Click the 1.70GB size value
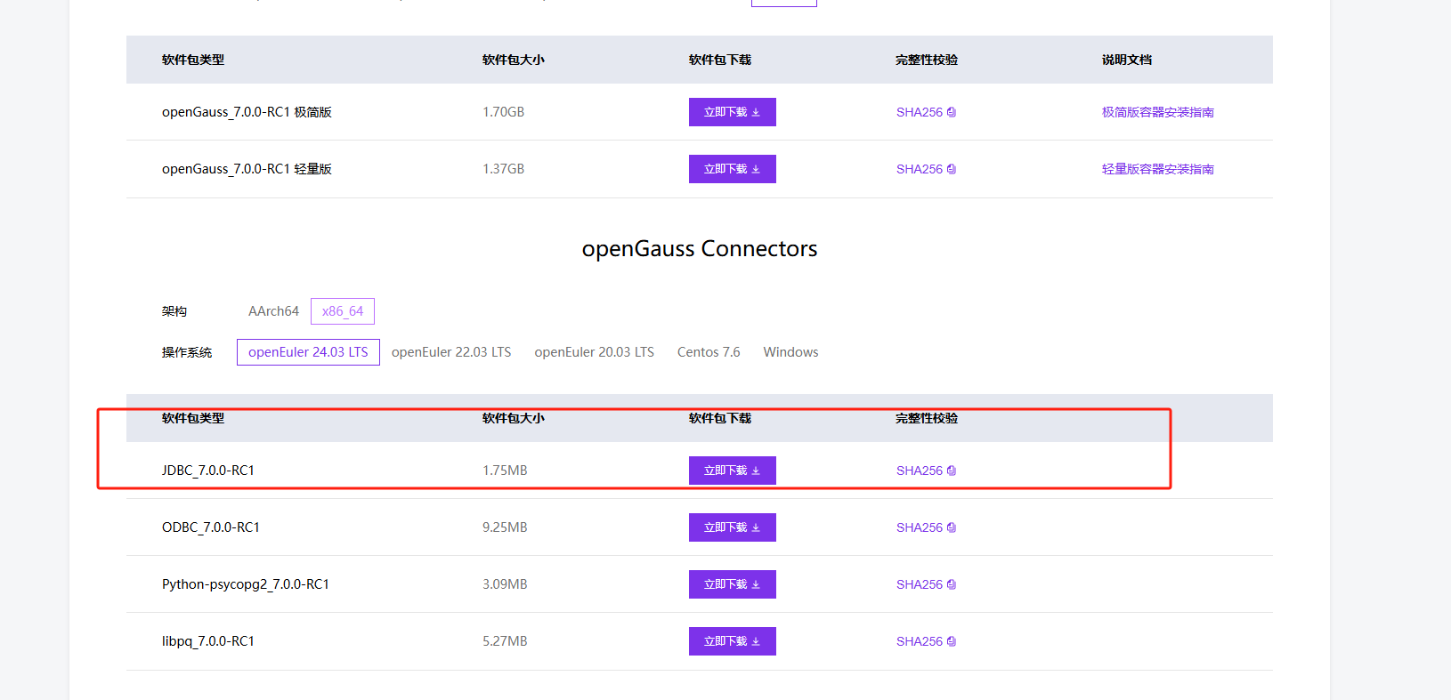Screen dimensions: 1451x700 point(503,112)
